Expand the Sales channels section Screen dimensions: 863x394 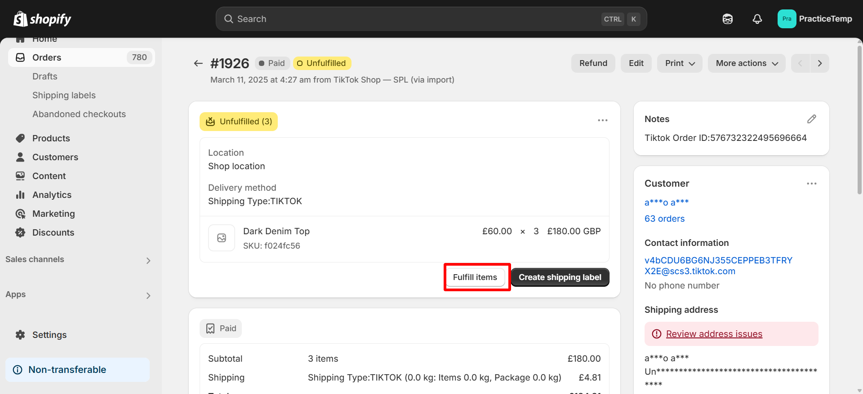pyautogui.click(x=148, y=260)
